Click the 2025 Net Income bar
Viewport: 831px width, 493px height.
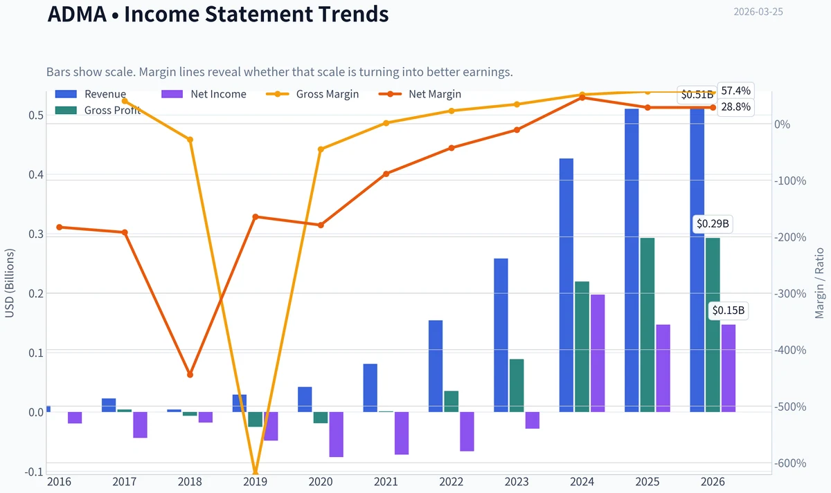[x=663, y=369]
